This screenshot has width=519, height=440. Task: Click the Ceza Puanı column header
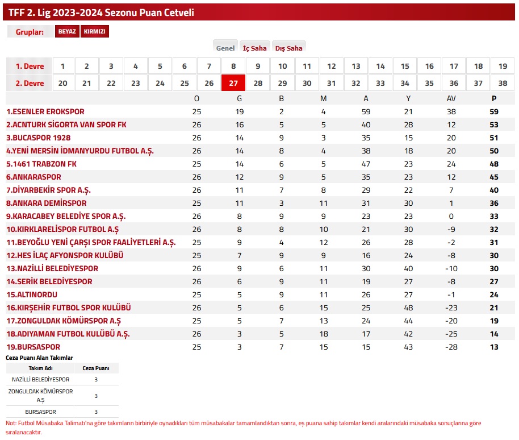point(96,368)
